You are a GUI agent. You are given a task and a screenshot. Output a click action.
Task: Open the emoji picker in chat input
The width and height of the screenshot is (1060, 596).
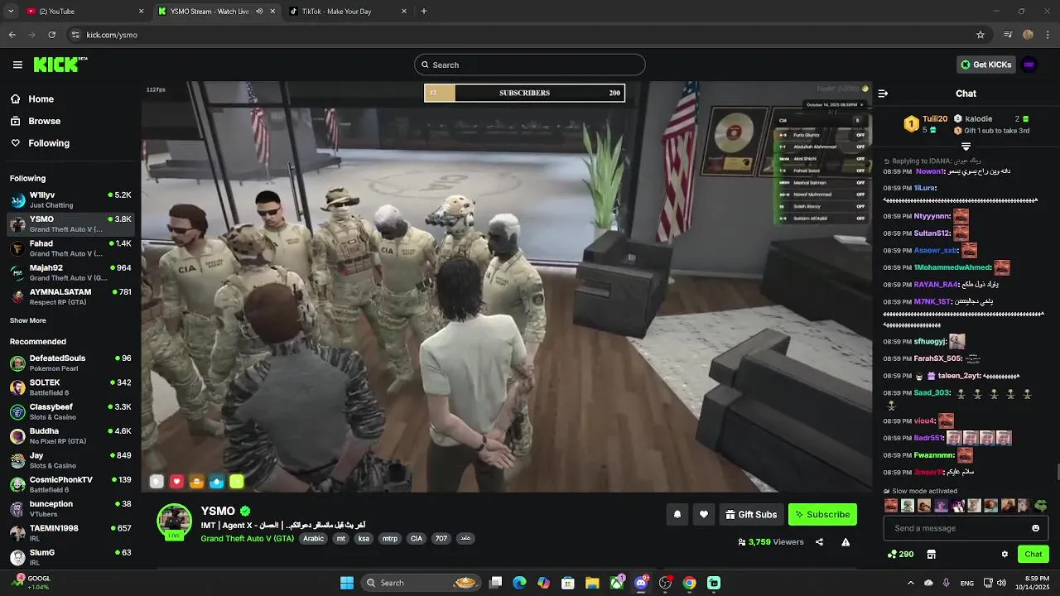pos(1035,528)
